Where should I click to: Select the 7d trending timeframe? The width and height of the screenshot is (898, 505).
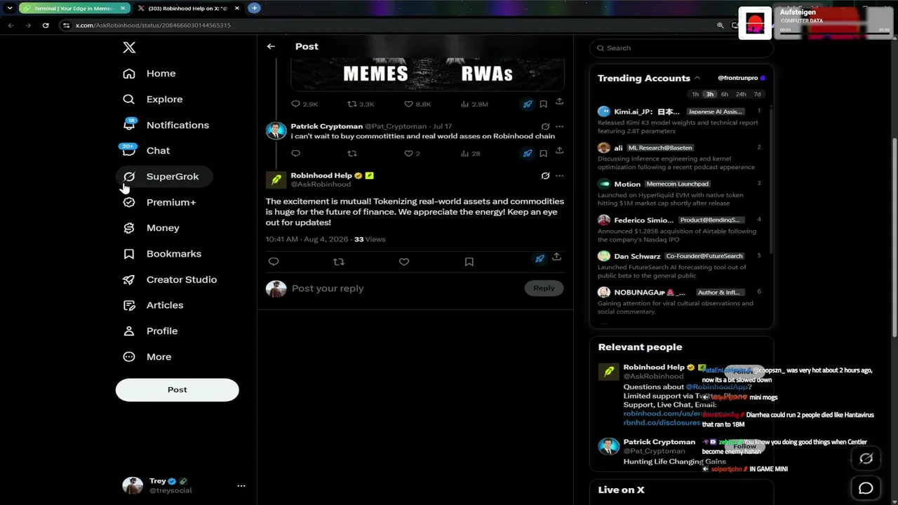coord(757,94)
